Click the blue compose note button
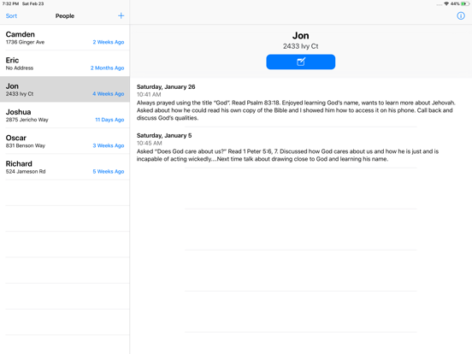The width and height of the screenshot is (472, 354). point(300,62)
